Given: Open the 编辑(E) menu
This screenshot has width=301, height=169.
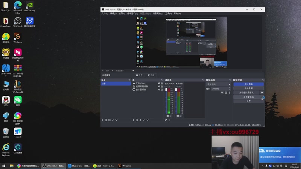Looking at the screenshot, I should 113,14.
